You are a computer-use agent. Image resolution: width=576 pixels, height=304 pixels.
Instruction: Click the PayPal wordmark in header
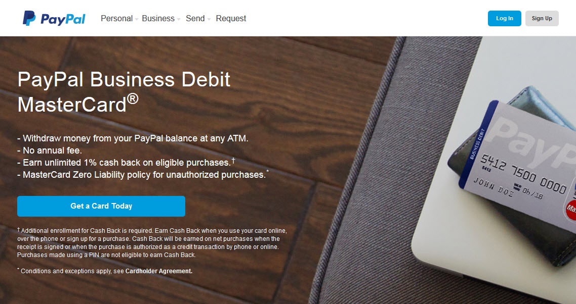coord(63,19)
